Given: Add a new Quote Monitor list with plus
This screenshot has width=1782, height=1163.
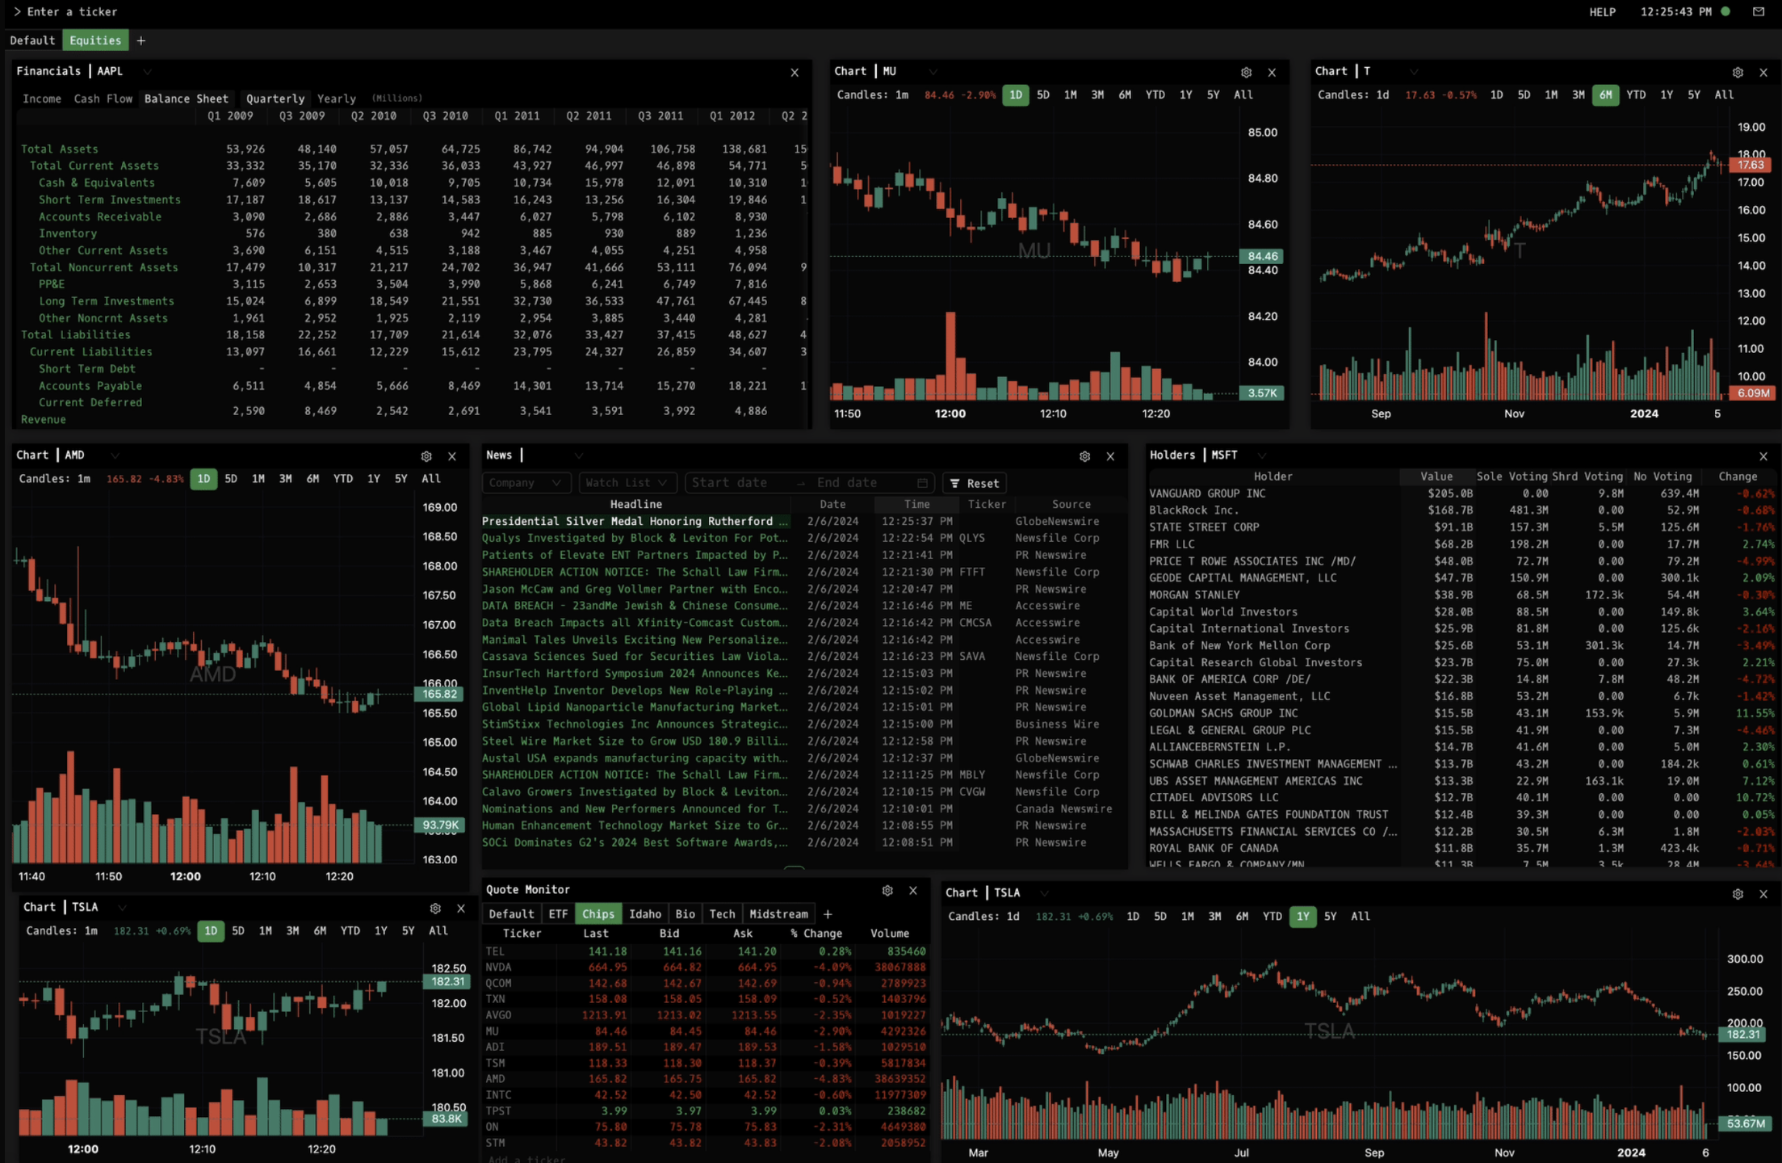Looking at the screenshot, I should 828,914.
